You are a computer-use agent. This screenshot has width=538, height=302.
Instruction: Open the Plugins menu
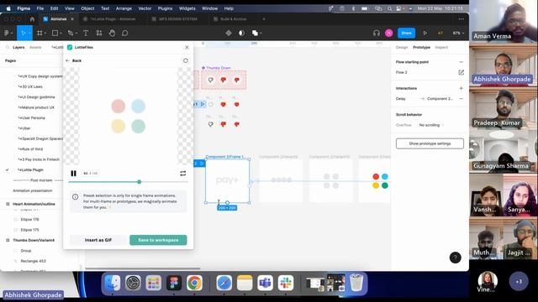165,8
